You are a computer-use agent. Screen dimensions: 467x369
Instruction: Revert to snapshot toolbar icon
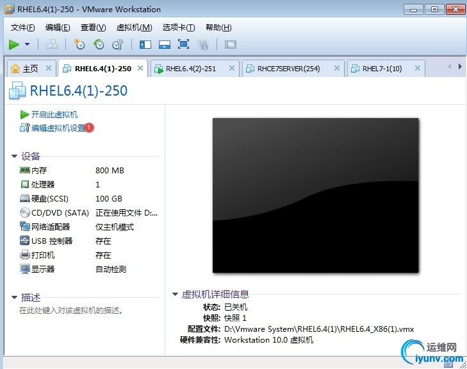tap(99, 44)
